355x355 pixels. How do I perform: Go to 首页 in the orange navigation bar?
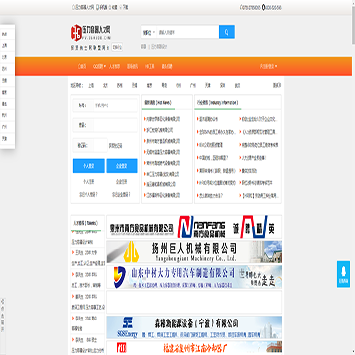click(82, 66)
